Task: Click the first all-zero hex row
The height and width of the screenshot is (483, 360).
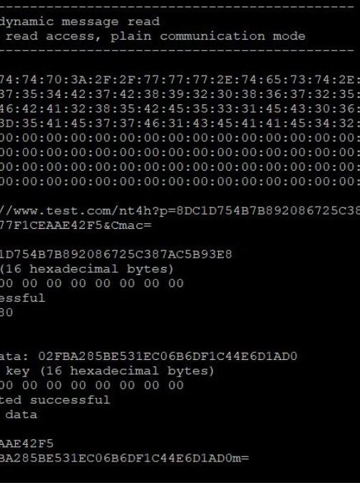Action: (180, 137)
